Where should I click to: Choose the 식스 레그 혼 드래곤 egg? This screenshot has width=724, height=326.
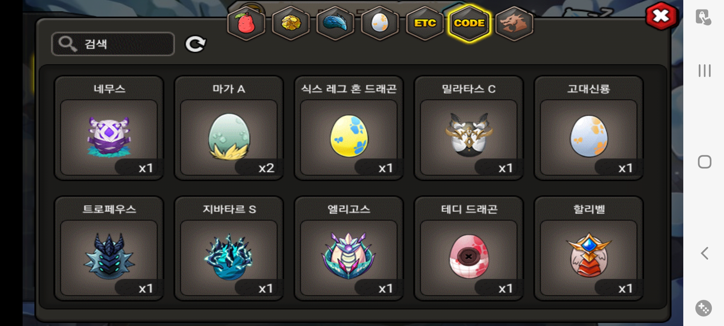349,128
